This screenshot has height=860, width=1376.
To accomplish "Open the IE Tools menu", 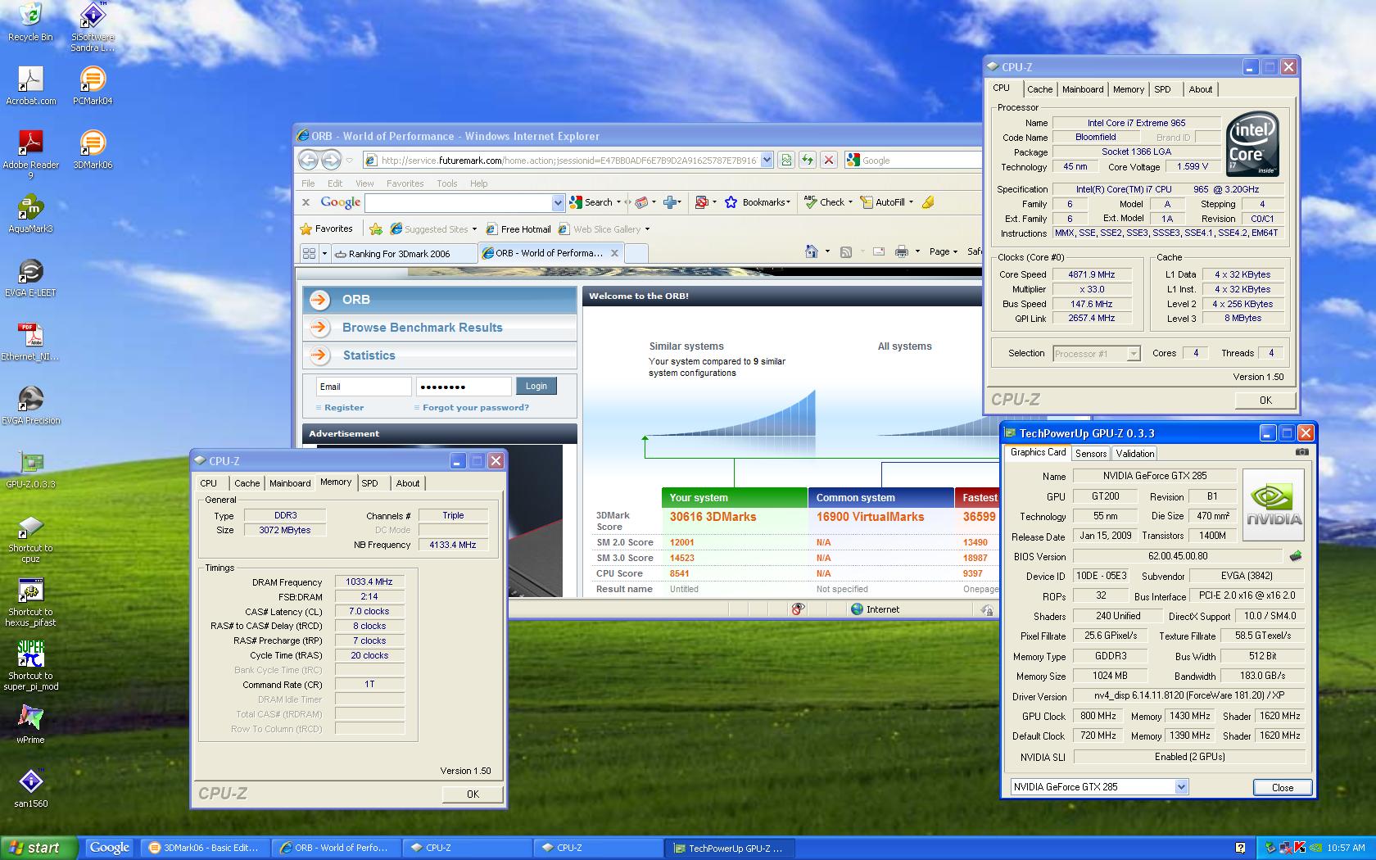I will (x=447, y=183).
